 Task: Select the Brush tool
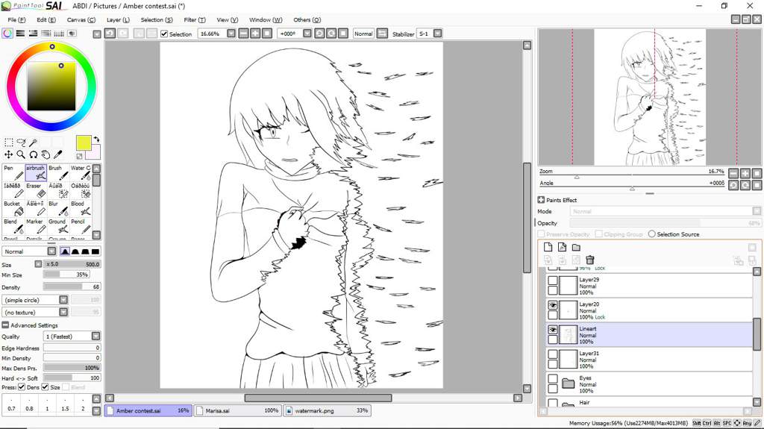58,172
